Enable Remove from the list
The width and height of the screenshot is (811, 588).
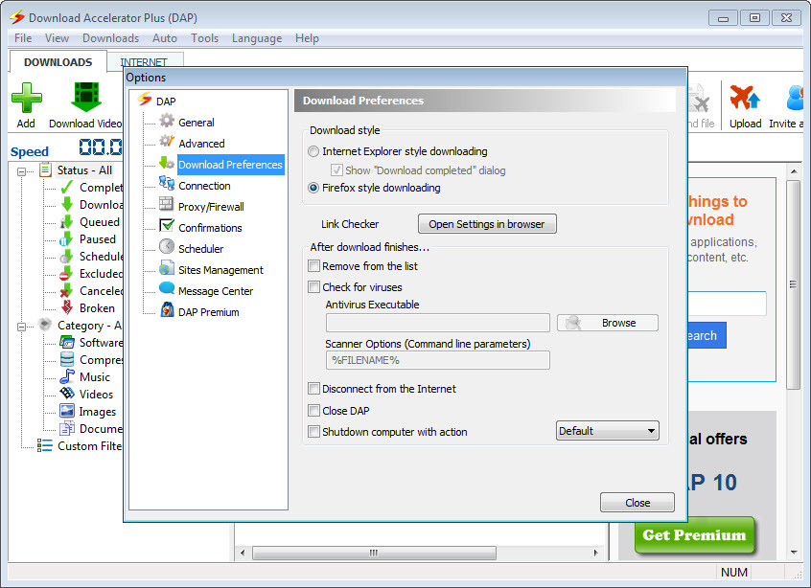313,266
